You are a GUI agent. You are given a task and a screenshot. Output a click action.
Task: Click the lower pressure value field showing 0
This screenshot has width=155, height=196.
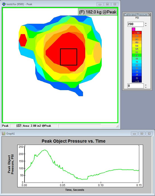point(136,86)
